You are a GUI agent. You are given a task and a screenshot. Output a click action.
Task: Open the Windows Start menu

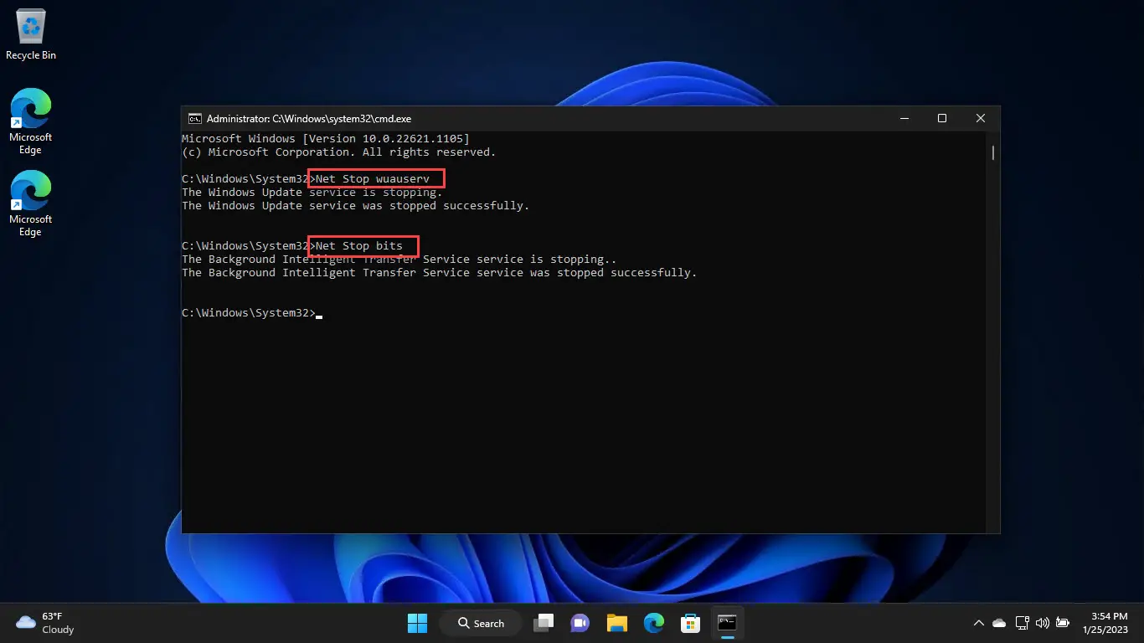coord(417,623)
